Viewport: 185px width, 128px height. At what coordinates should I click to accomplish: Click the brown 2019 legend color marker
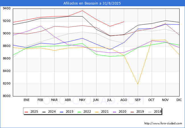pyautogui.click(x=132, y=112)
